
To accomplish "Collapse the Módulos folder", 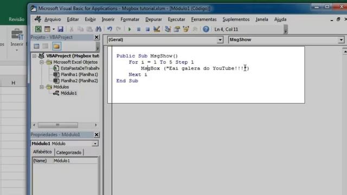I will [41, 87].
